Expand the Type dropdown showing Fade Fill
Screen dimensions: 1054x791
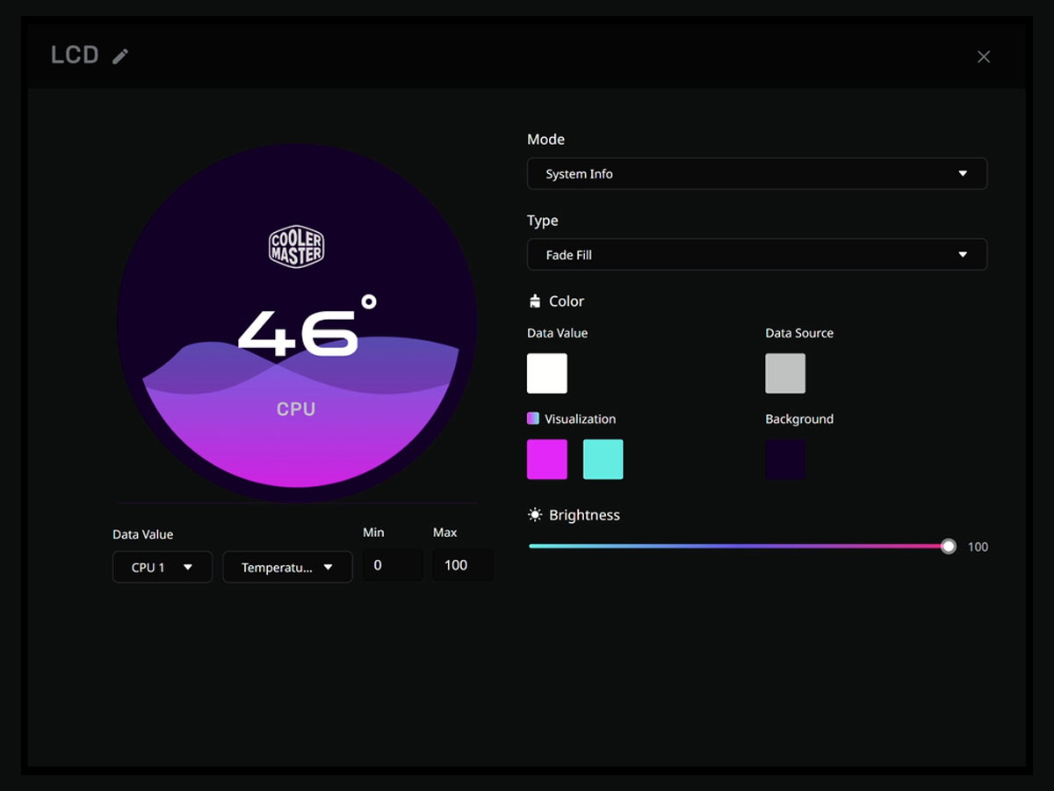point(756,255)
